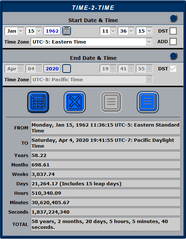Open the start date calendar picker
Screen dimensions: 186x239
pyautogui.click(x=67, y=31)
